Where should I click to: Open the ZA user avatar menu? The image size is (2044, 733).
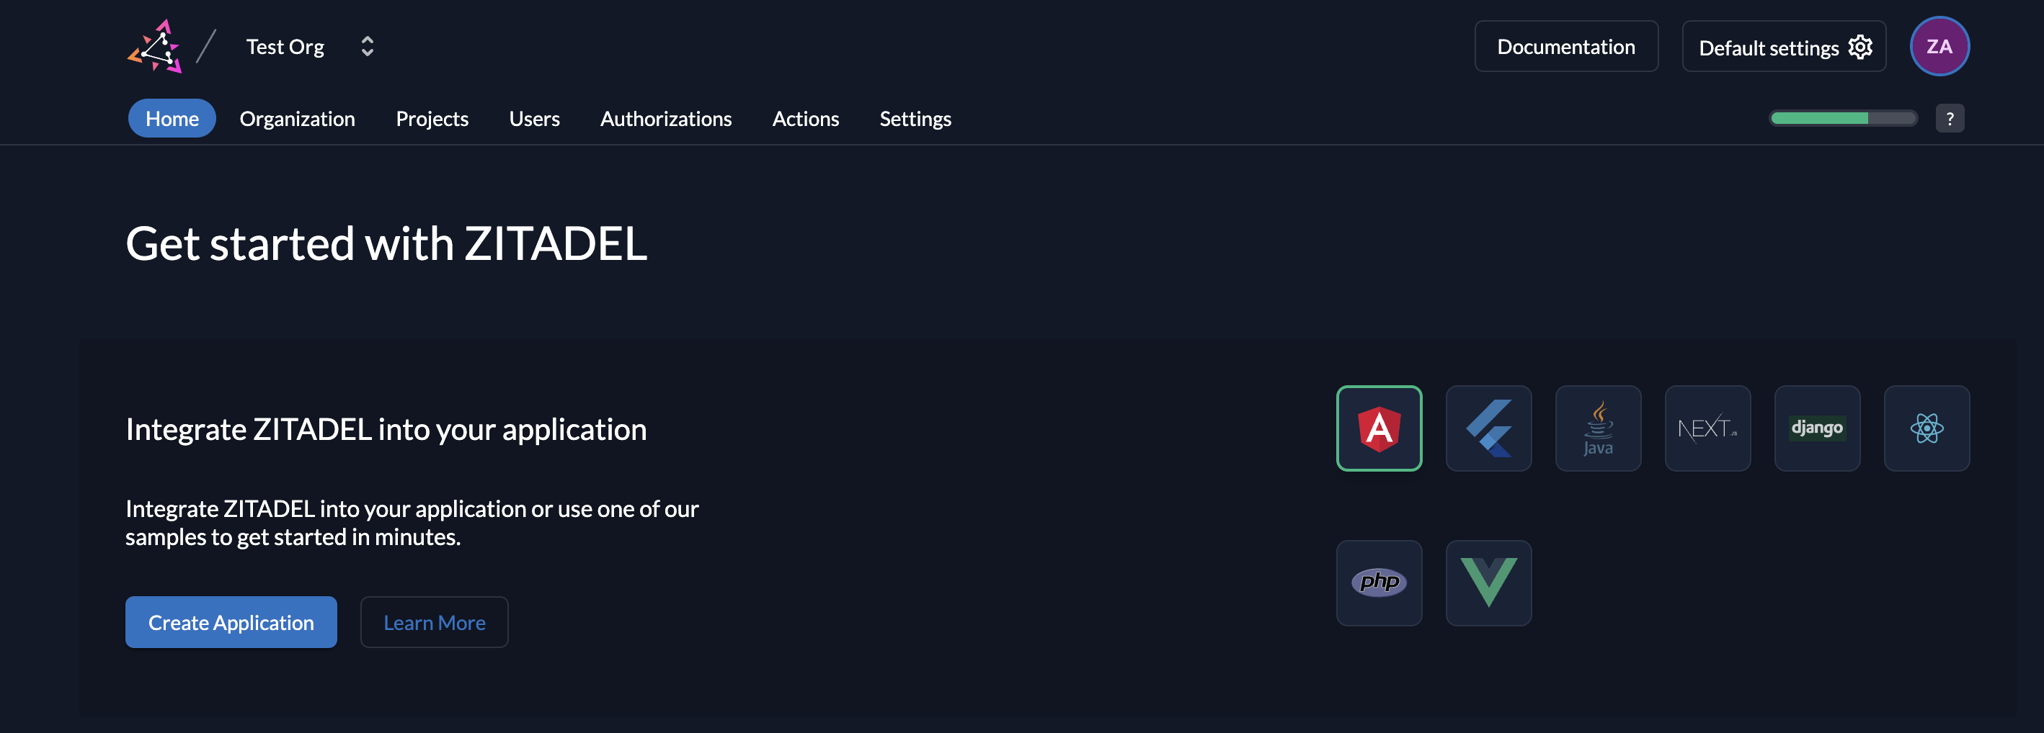coord(1939,47)
